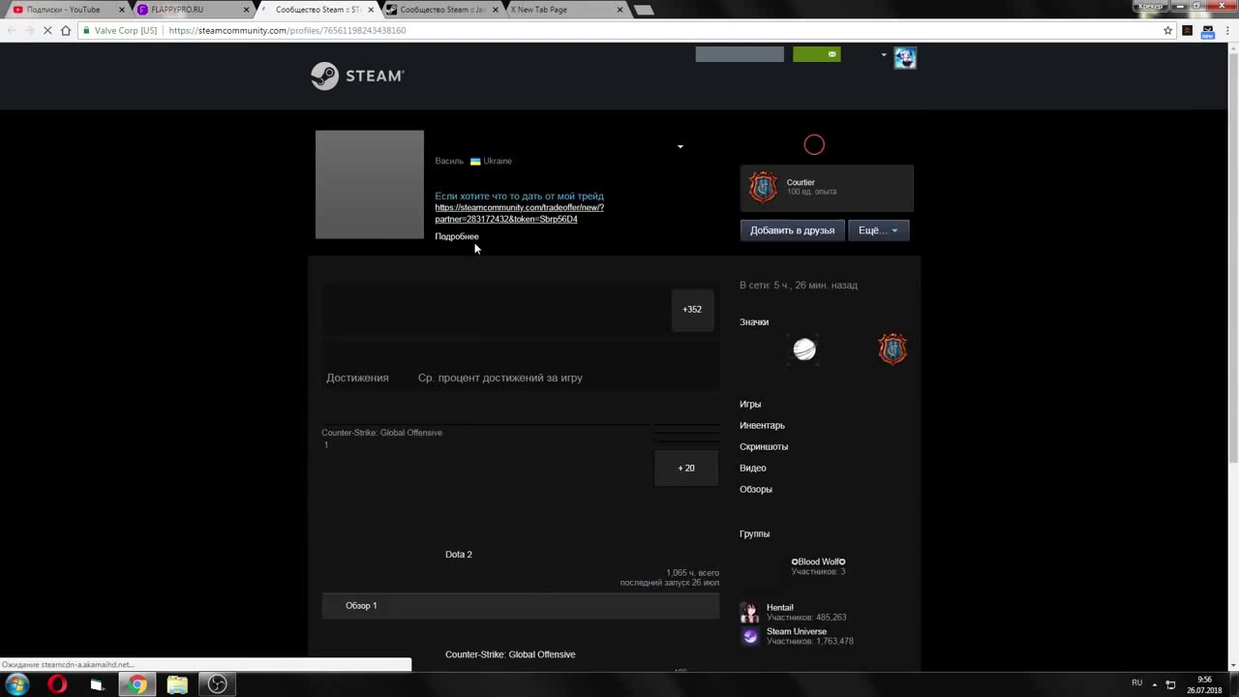Viewport: 1239px width, 697px height.
Task: Open bottom Counter-Strike: Global Offensive game entry
Action: pyautogui.click(x=510, y=654)
